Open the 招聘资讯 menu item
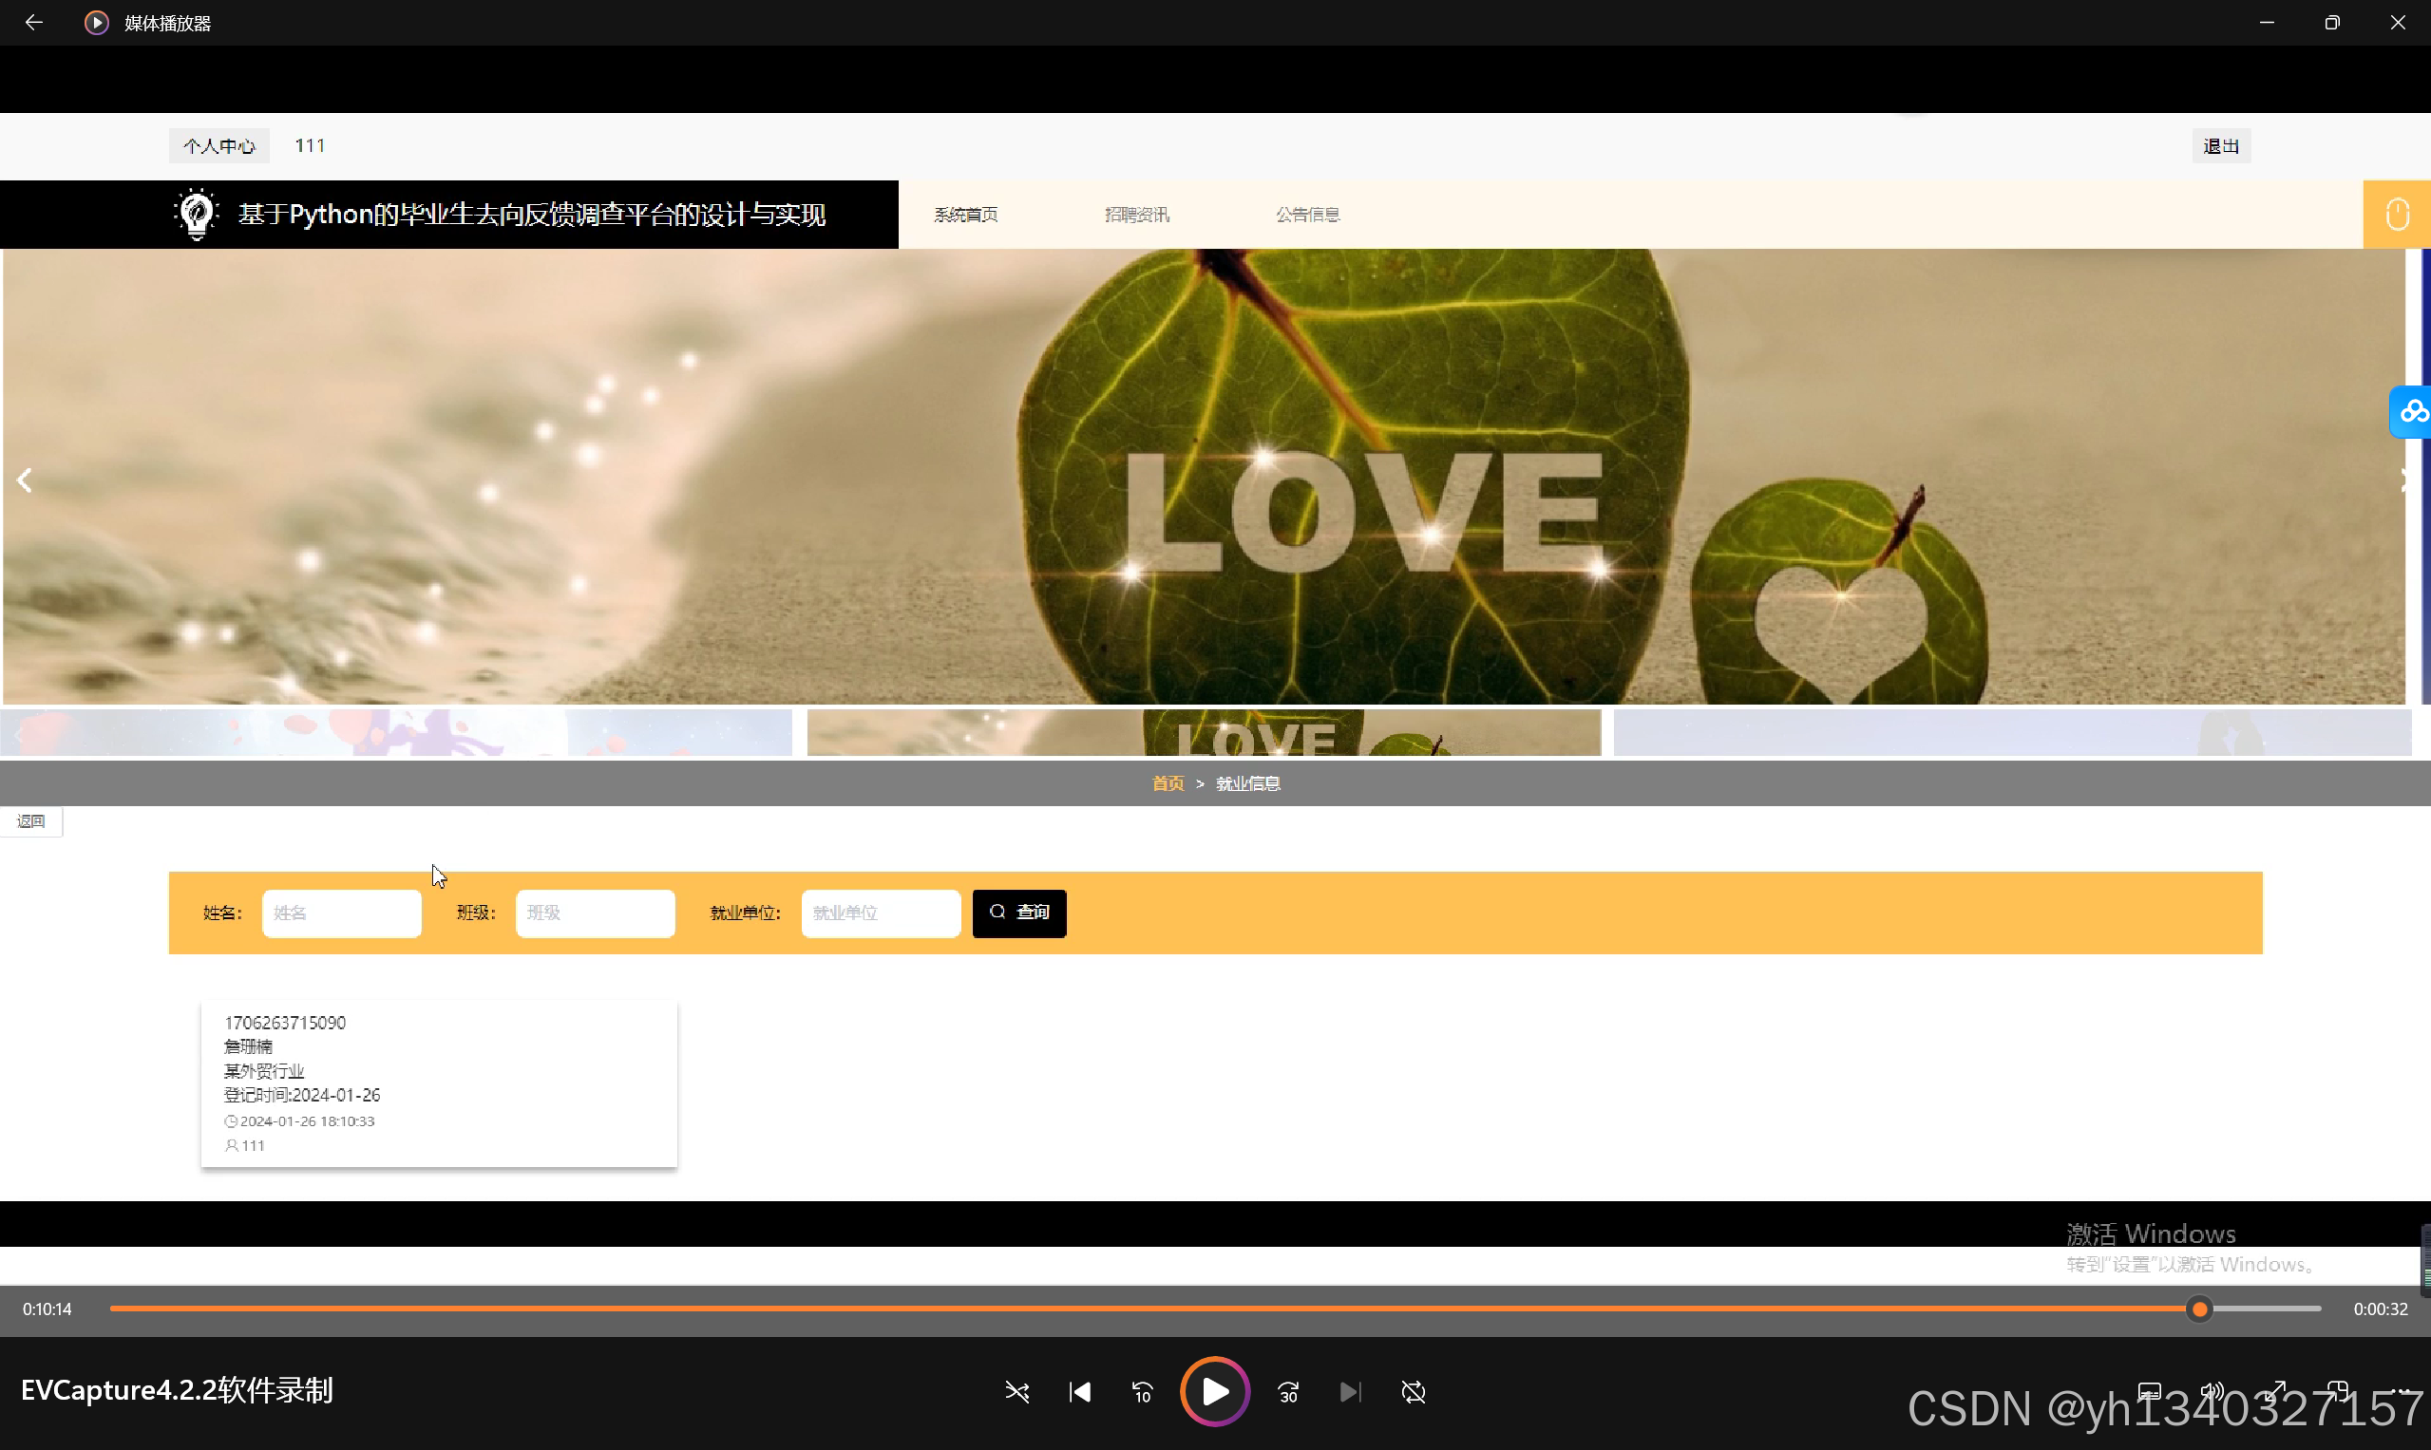Viewport: 2431px width, 1450px height. 1137,215
